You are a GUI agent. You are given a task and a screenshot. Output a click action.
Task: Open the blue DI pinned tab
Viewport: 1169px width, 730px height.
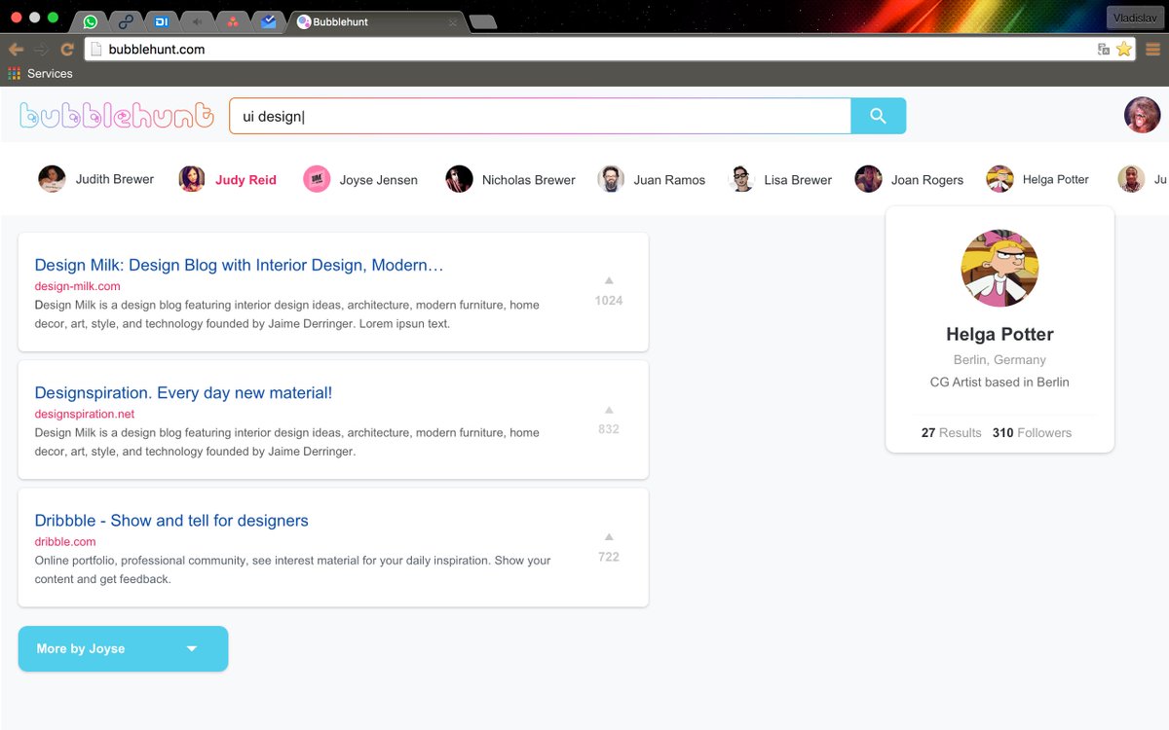coord(162,21)
